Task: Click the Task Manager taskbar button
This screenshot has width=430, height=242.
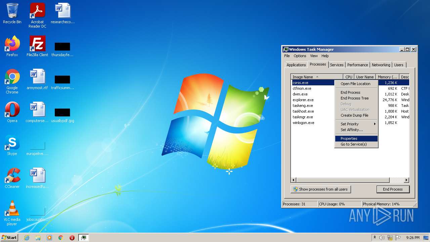Action: coord(83,238)
